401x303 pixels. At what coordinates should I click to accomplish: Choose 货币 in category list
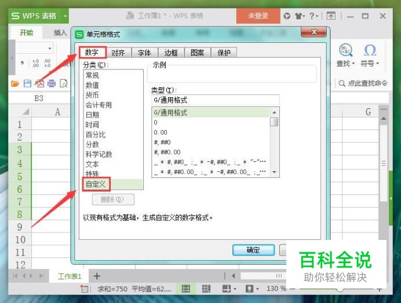pyautogui.click(x=113, y=95)
